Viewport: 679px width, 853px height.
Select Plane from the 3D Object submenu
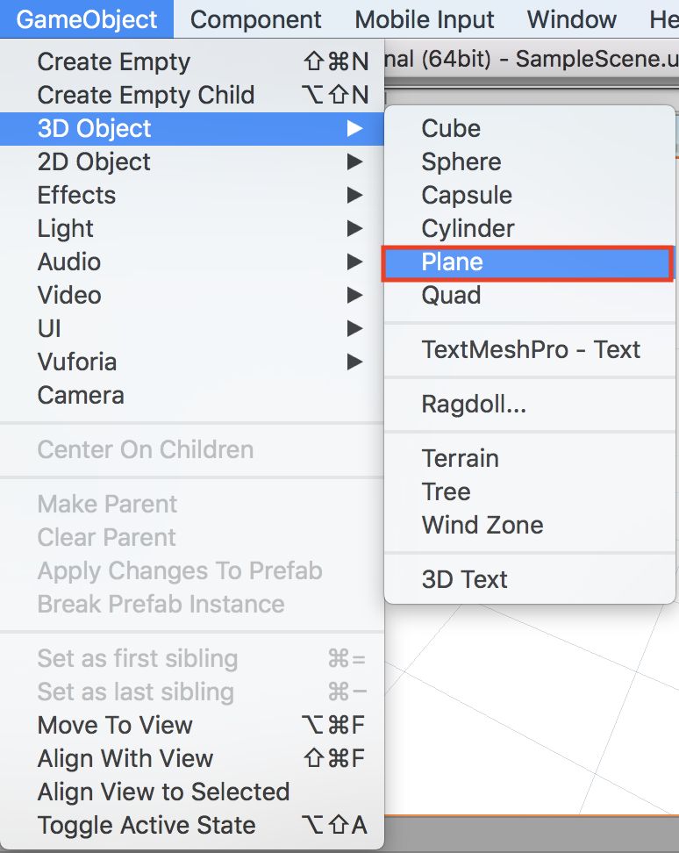tap(453, 262)
